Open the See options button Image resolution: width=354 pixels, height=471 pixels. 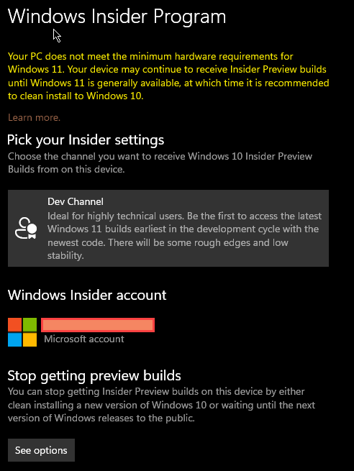[x=41, y=450]
